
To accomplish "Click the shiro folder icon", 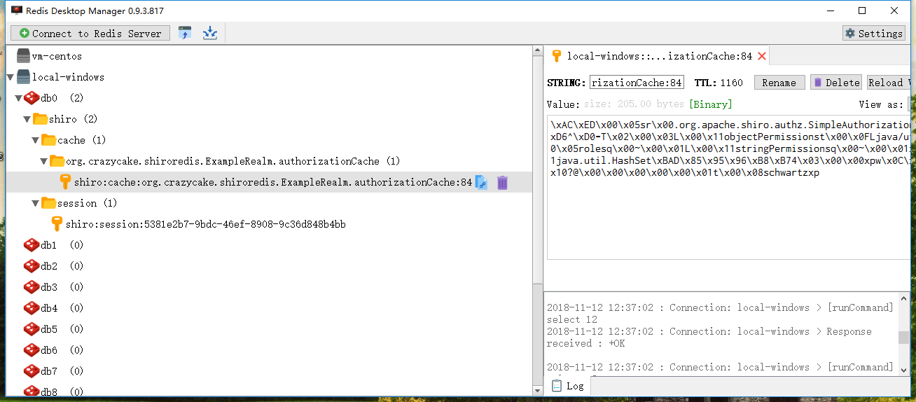I will click(40, 119).
